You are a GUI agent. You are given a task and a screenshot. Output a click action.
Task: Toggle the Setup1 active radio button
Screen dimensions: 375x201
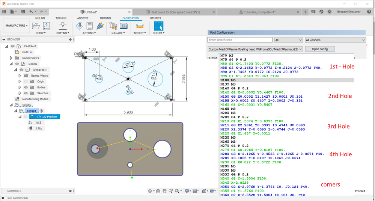click(x=41, y=111)
